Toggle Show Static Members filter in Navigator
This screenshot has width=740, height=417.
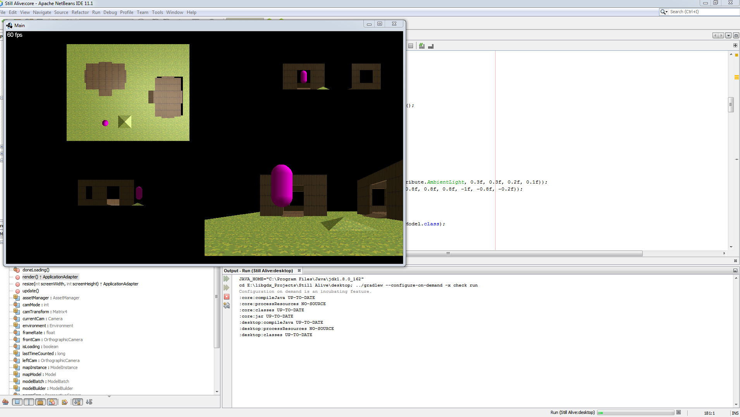click(29, 402)
